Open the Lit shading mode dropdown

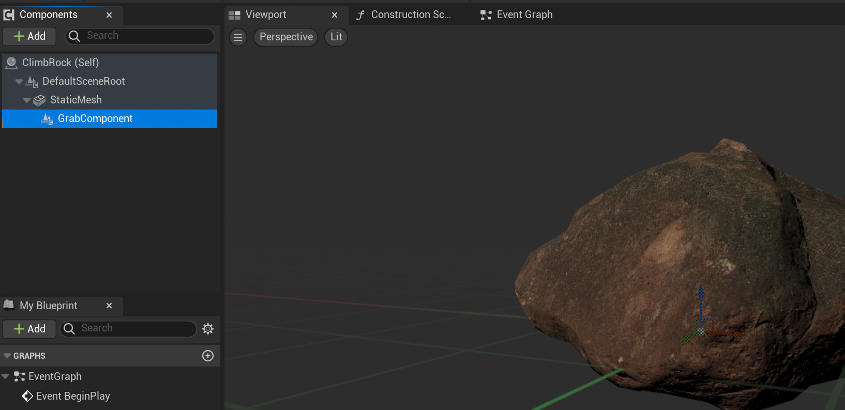pyautogui.click(x=336, y=37)
